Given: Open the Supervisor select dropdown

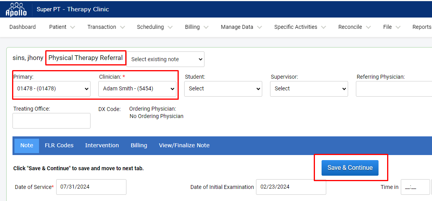Looking at the screenshot, I should (309, 88).
